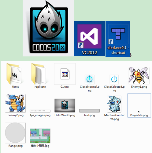
Task: Select the CloseNormal.png power icon
Action: (90, 79)
